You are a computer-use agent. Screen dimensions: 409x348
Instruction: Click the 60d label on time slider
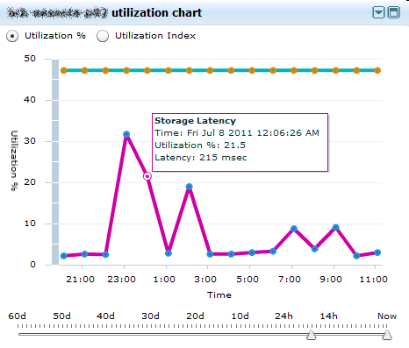(x=17, y=316)
